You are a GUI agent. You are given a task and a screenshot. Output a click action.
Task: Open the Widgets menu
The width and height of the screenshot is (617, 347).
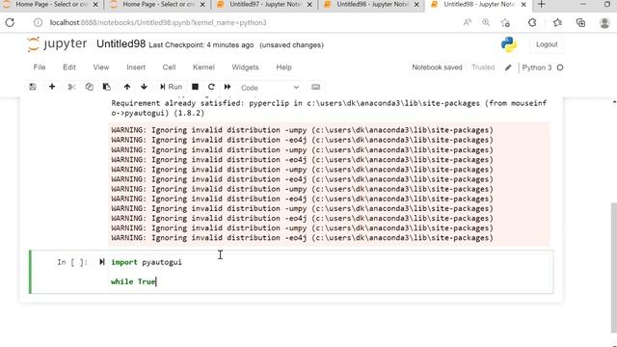pyautogui.click(x=245, y=67)
